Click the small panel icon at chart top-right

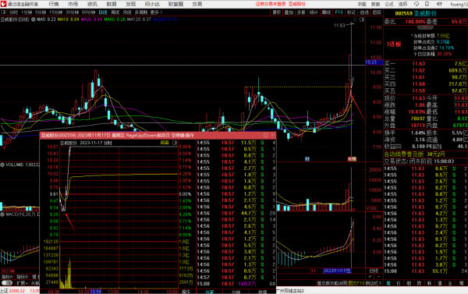[362, 19]
